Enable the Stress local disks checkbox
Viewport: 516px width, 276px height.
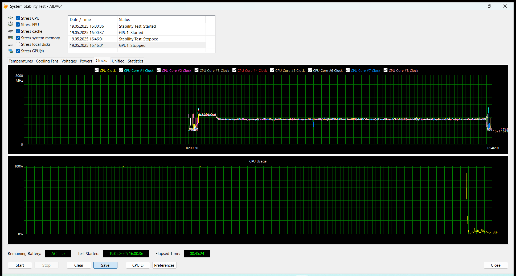pos(18,44)
